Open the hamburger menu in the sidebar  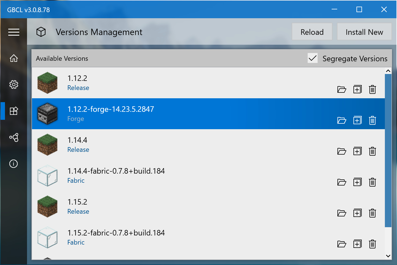[14, 32]
